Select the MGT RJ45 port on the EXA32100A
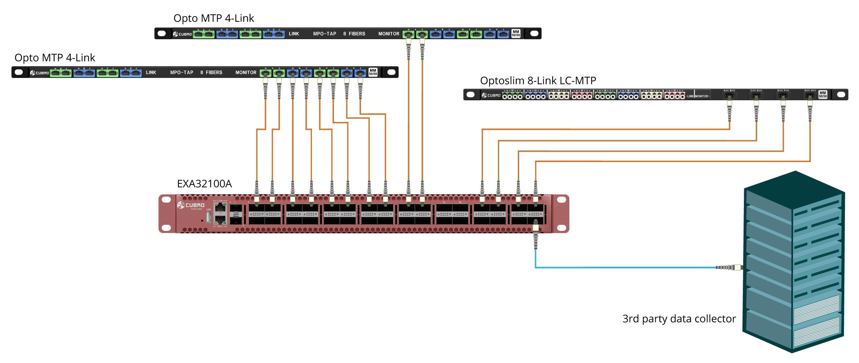The height and width of the screenshot is (363, 859). pyautogui.click(x=220, y=220)
